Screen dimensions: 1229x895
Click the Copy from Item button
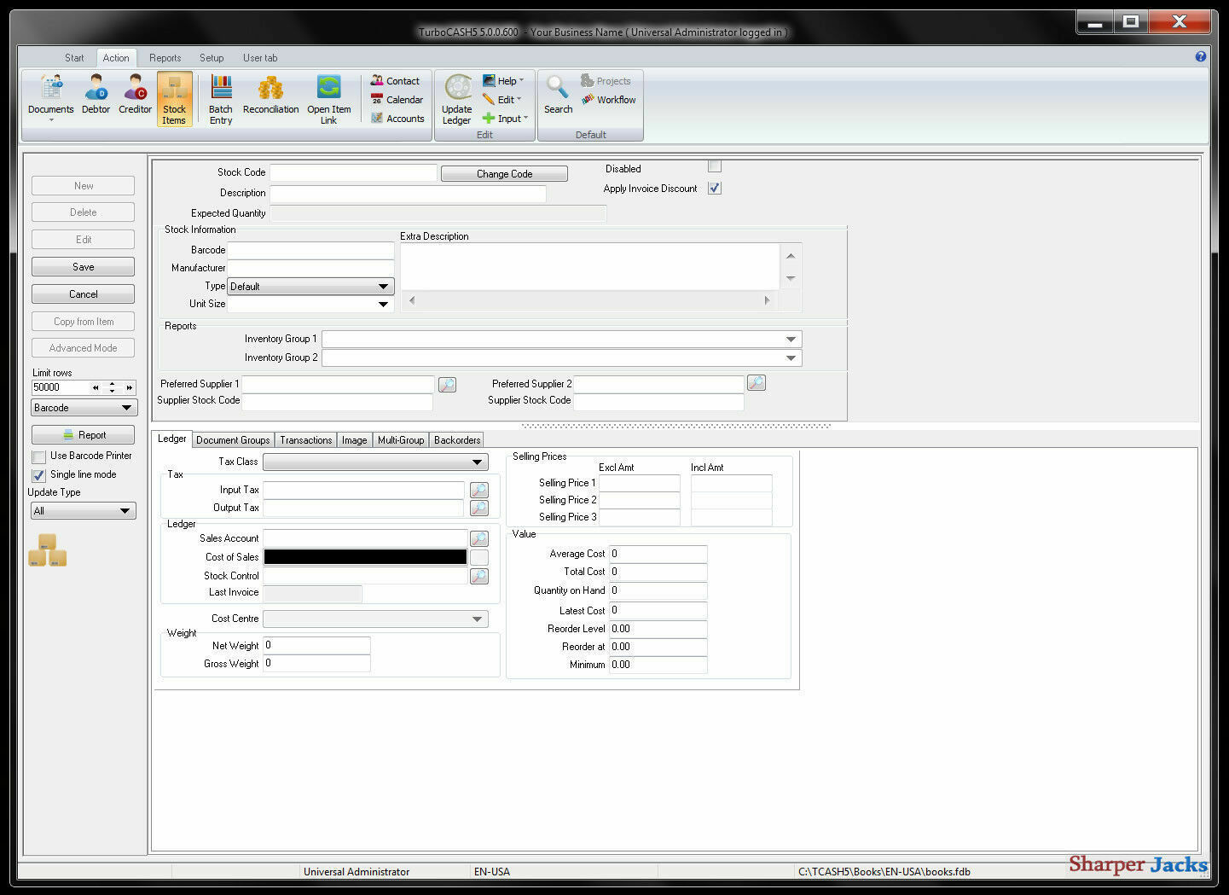(x=84, y=322)
